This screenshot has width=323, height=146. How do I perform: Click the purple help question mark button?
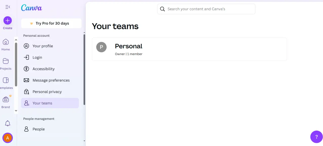[316, 137]
